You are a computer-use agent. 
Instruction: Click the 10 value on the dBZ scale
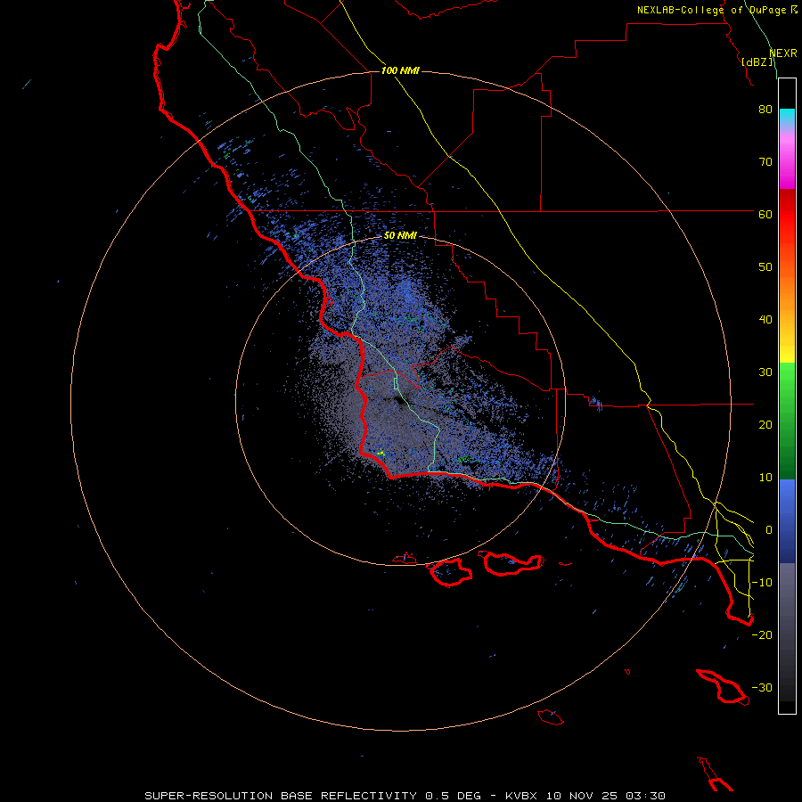click(x=765, y=478)
